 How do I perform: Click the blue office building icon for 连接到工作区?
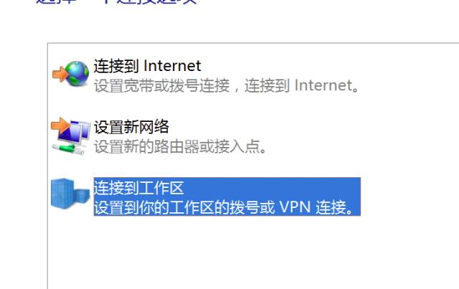tap(70, 194)
